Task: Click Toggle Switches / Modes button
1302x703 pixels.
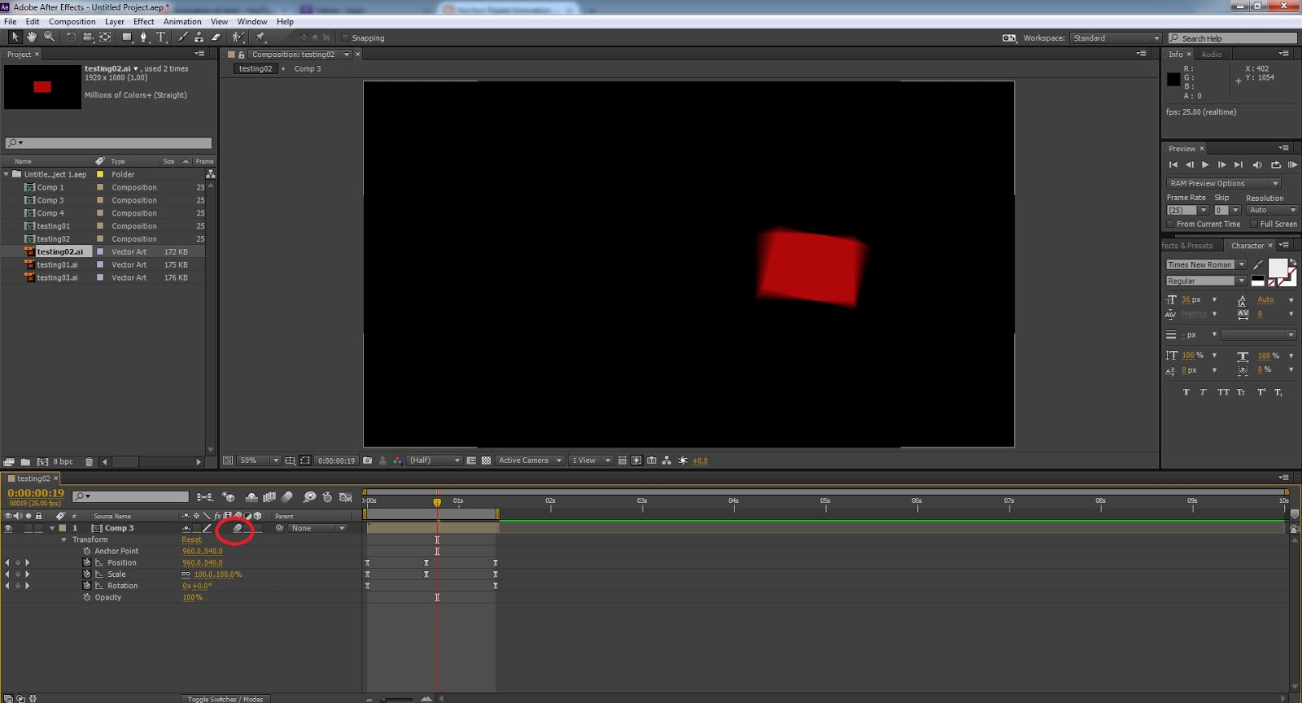Action: point(225,699)
